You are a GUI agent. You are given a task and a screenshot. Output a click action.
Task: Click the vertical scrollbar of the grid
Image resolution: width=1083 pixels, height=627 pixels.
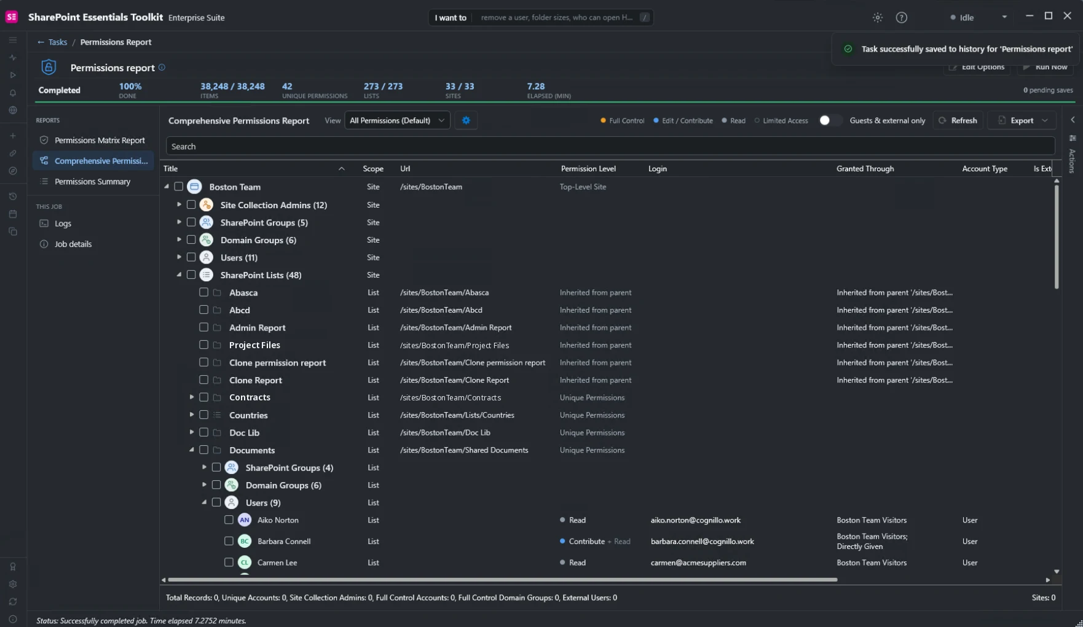[x=1057, y=236]
